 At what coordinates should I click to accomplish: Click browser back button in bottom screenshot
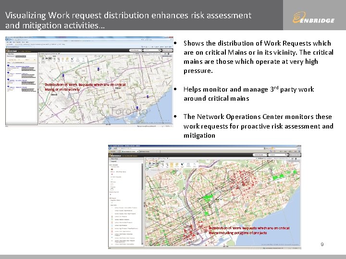click(110, 148)
